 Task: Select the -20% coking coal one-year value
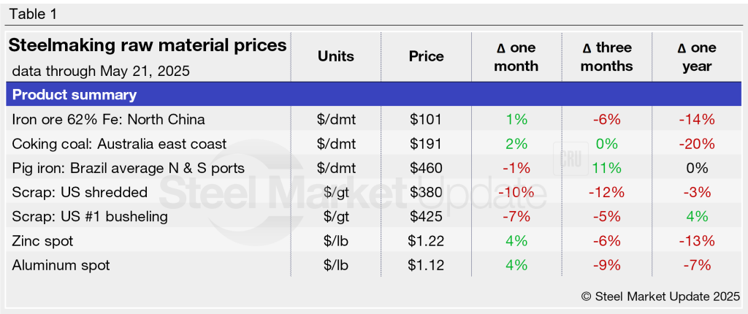(695, 144)
